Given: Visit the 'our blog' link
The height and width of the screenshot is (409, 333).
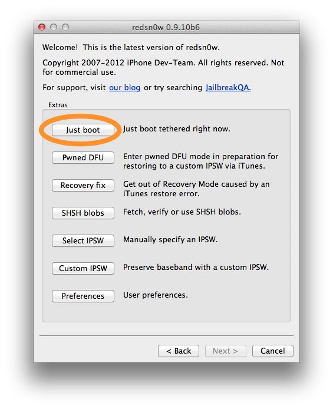Looking at the screenshot, I should [124, 88].
